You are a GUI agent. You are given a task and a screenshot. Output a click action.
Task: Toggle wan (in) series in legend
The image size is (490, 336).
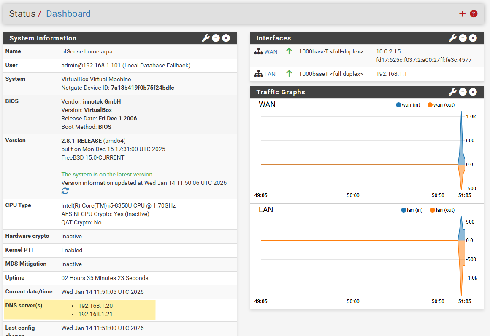408,105
